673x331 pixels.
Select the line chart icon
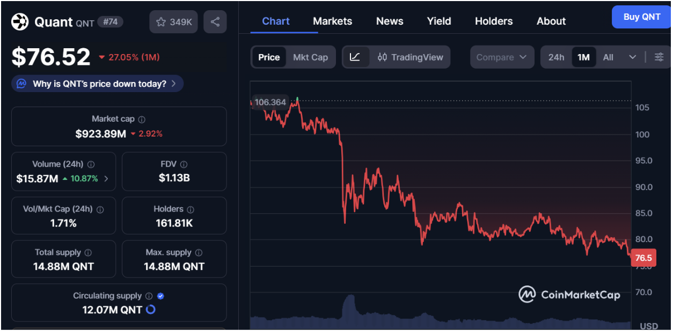click(355, 57)
